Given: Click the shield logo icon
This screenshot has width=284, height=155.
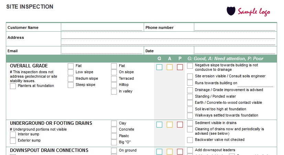Looking at the screenshot, I should pos(231,11).
